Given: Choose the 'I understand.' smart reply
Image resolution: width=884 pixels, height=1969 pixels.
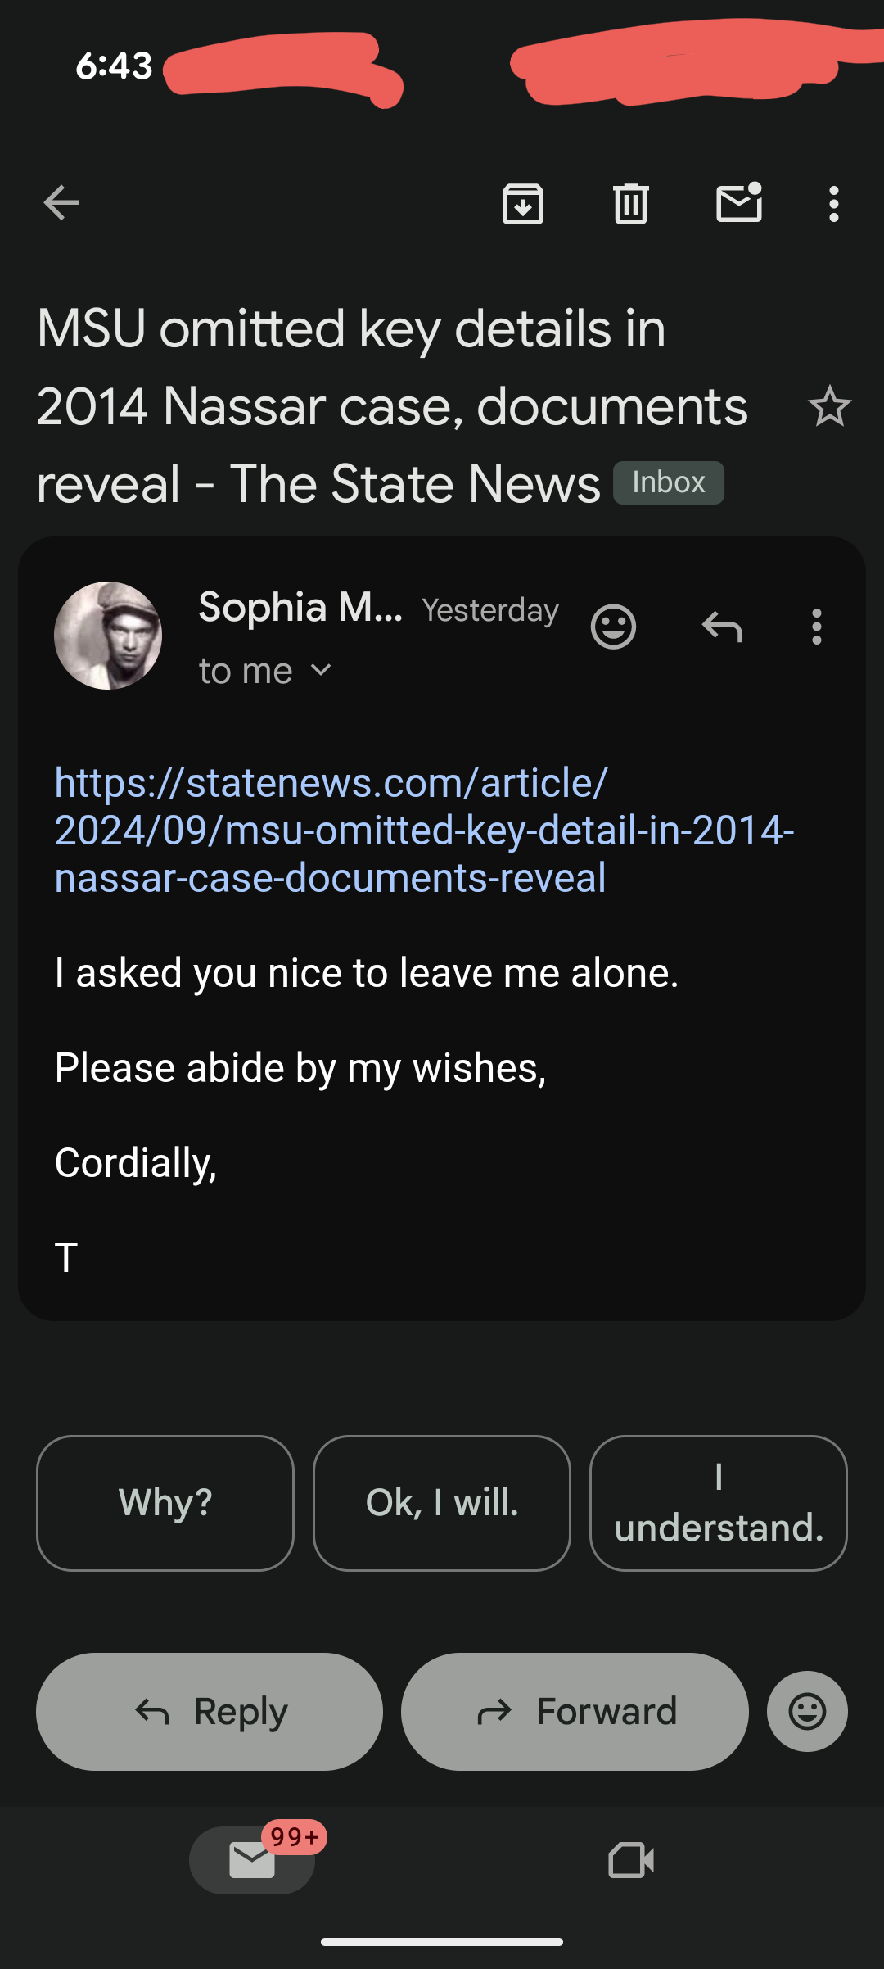Looking at the screenshot, I should 718,1503.
